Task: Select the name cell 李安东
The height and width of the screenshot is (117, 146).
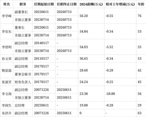Action: 7,31
